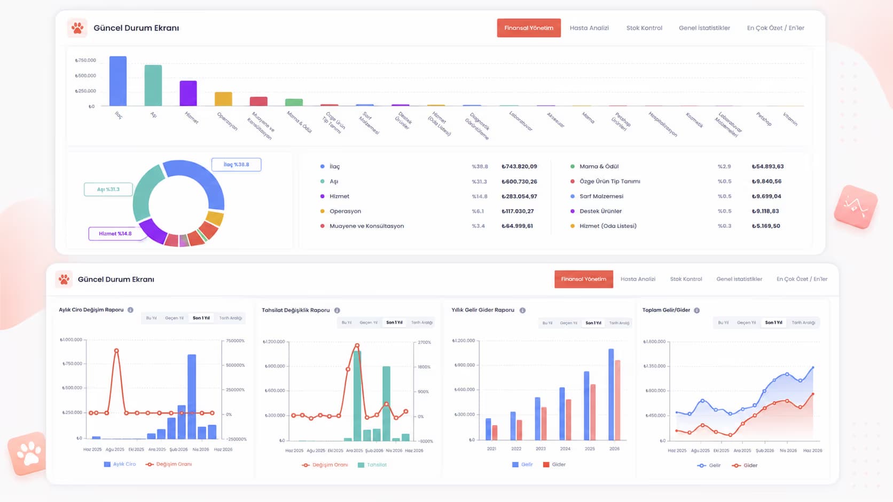Click the Muayene ve Konsültasyon legend text
This screenshot has width=893, height=502.
click(x=367, y=226)
